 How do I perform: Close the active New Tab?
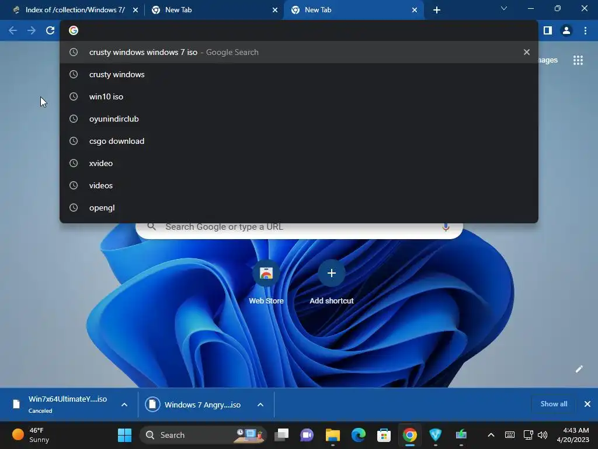click(x=415, y=10)
